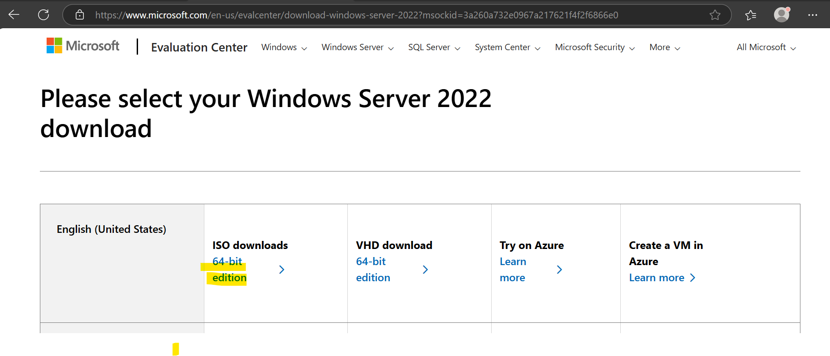Download the VHD 64-bit edition
Viewport: 830px width, 356px height.
(373, 270)
